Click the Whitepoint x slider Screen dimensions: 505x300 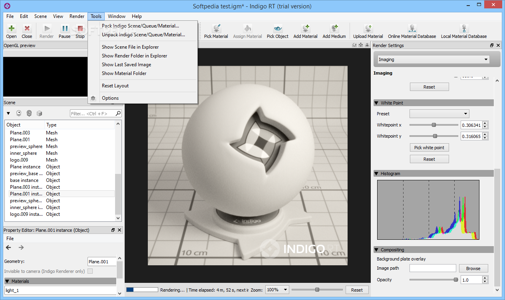[434, 125]
